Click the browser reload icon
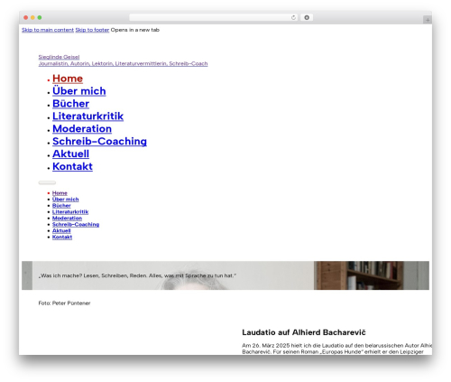 coord(293,17)
